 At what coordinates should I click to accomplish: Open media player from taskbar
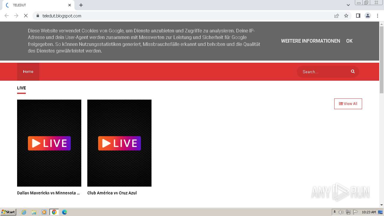point(44,212)
